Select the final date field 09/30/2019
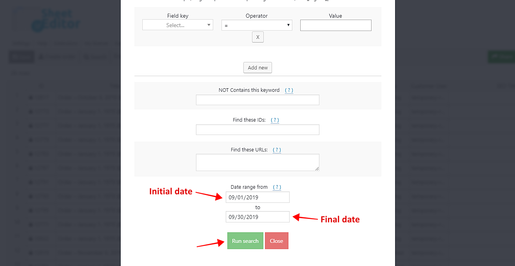Image resolution: width=515 pixels, height=266 pixels. coord(257,217)
